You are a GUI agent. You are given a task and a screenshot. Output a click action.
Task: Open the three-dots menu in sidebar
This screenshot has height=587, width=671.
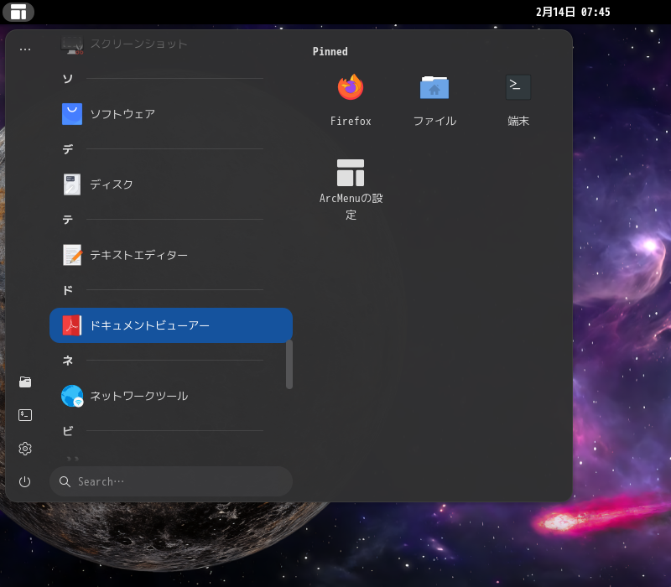(x=25, y=49)
